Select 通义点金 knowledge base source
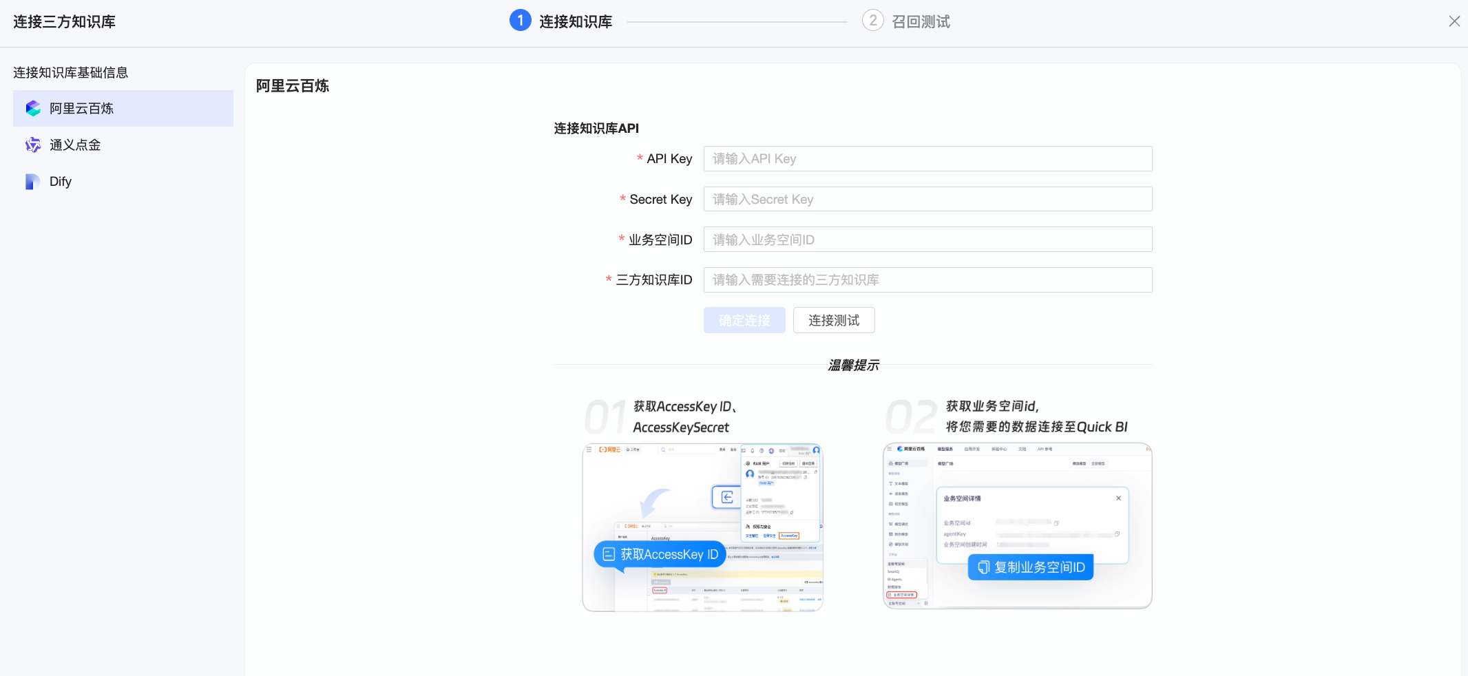Viewport: 1468px width, 676px height. [123, 145]
